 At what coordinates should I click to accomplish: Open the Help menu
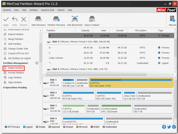click(70, 10)
